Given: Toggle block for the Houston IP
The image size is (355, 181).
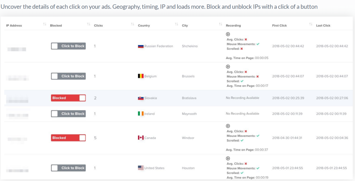Looking at the screenshot, I should [68, 168].
